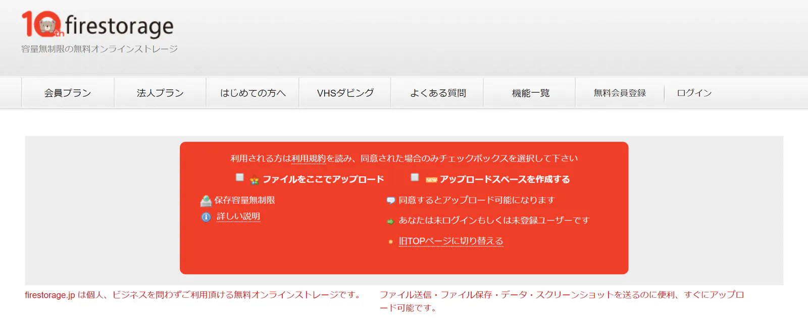Click the あなたは未ログインもしくは未登録ユーザーです text
The height and width of the screenshot is (323, 808).
point(494,220)
